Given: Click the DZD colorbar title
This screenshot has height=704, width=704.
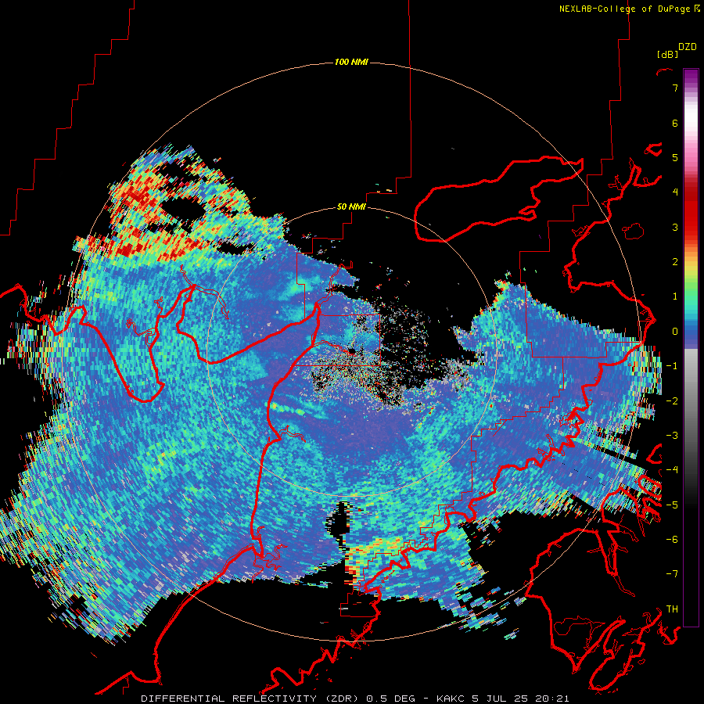Looking at the screenshot, I should [688, 47].
